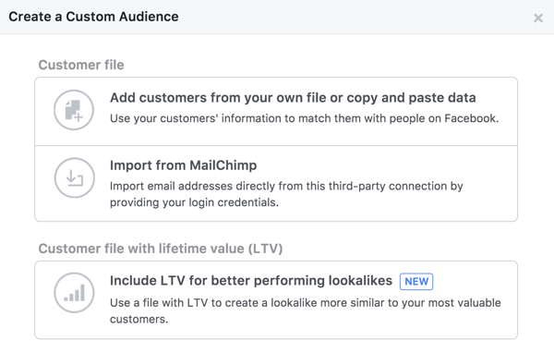Click the LTV bar chart icon

pos(74,293)
